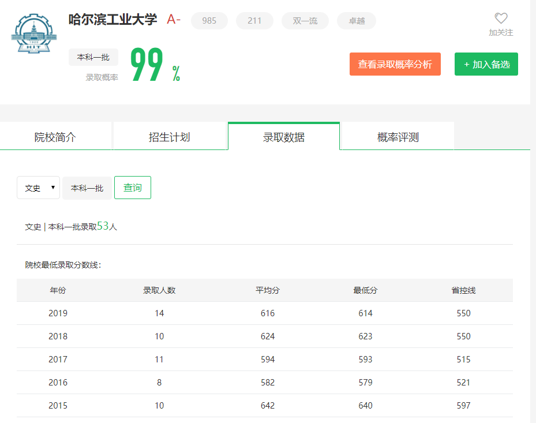Viewport: 536px width, 423px height.
Task: Click the 2018 year cell
Action: coord(58,336)
